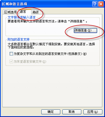This screenshot has height=117, width=105.
Task: Enable complex script and right-to-left languages checkbox
Action: click(11, 54)
